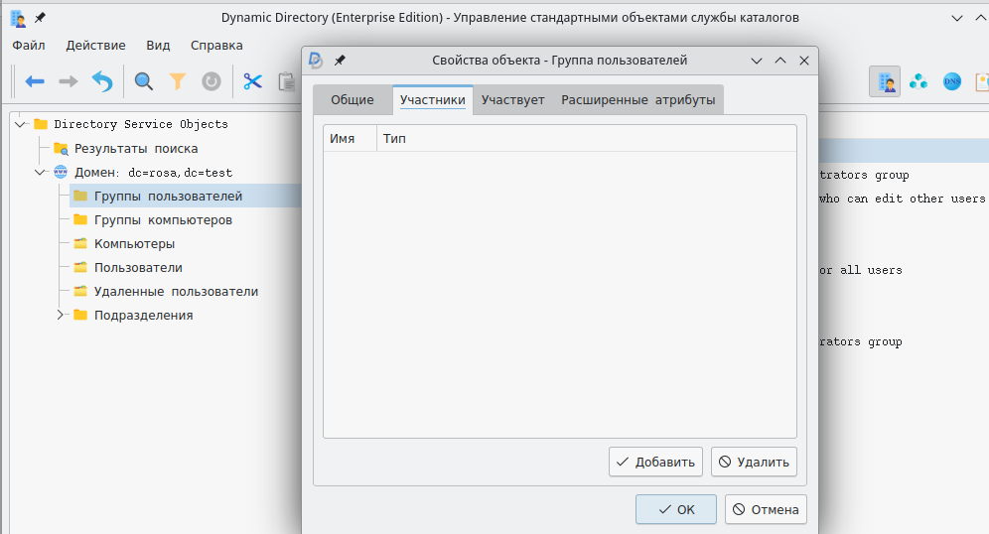Click the Имя column header

click(343, 138)
